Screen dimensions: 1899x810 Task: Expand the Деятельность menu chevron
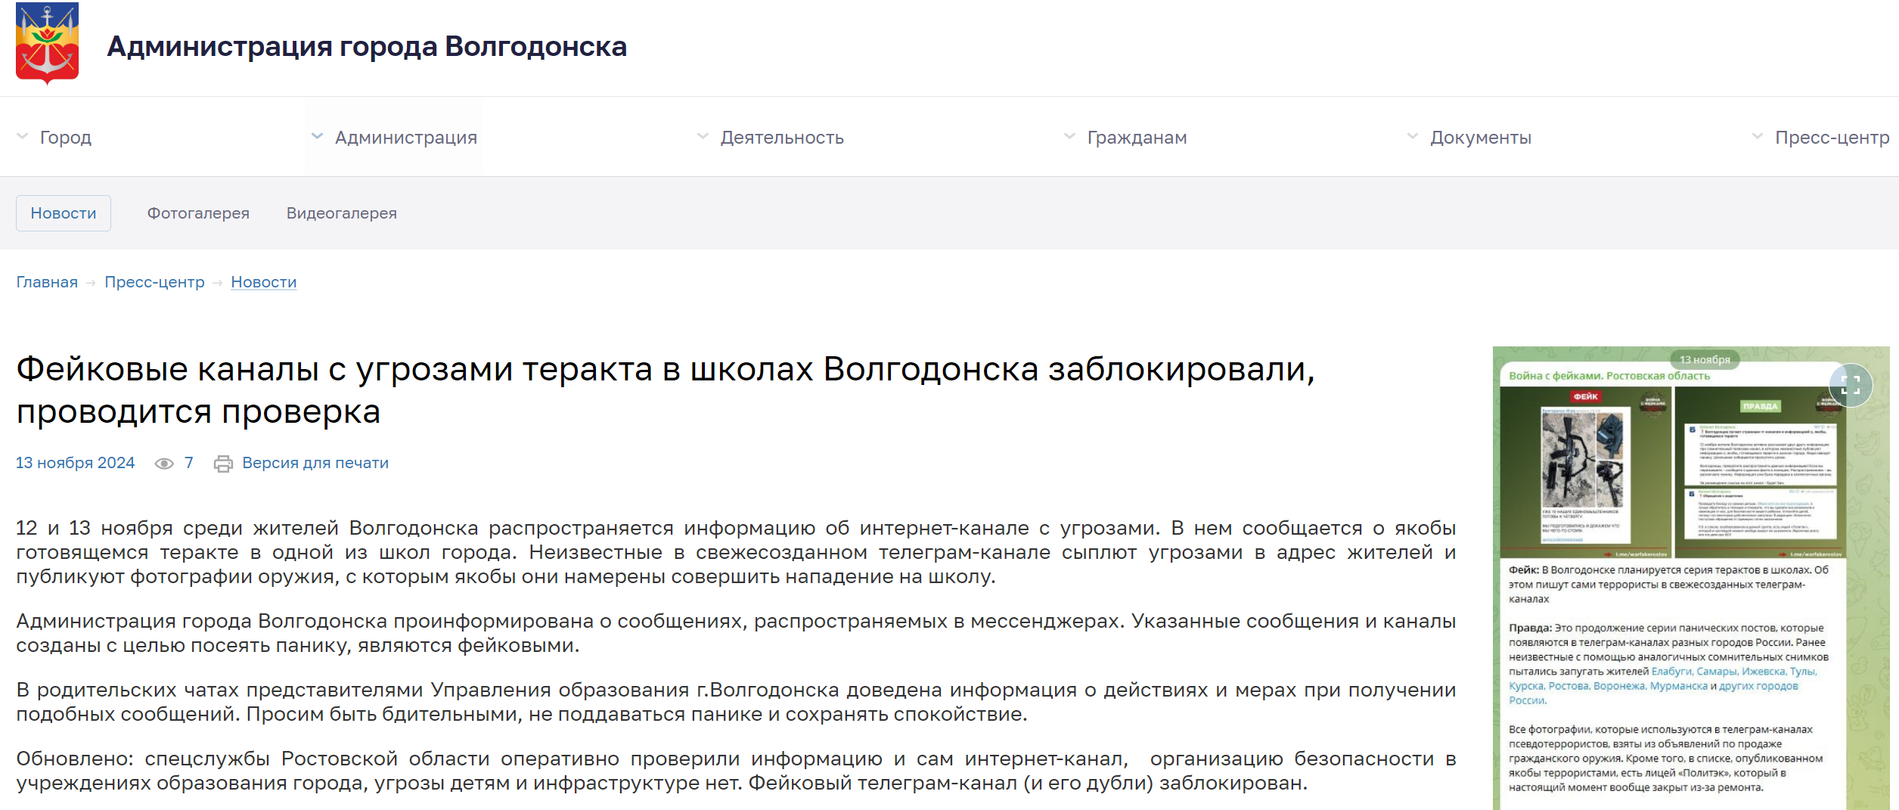[703, 136]
